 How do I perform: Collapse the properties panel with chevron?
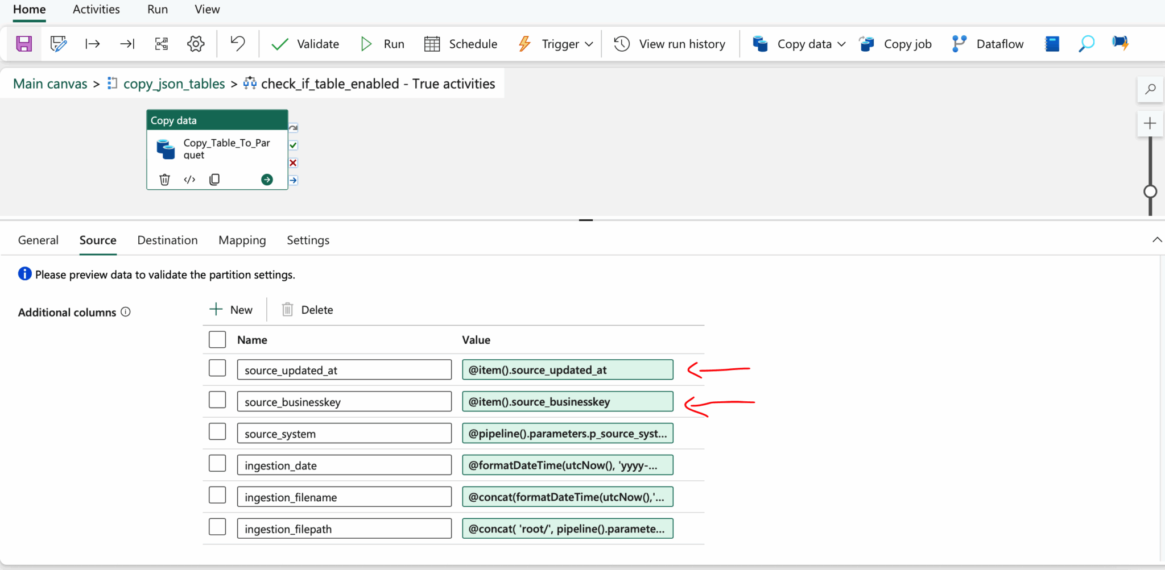click(1157, 240)
